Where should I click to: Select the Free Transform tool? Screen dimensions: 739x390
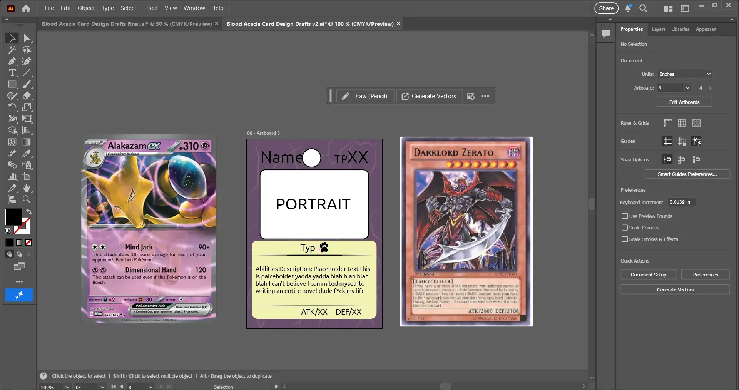tap(27, 119)
